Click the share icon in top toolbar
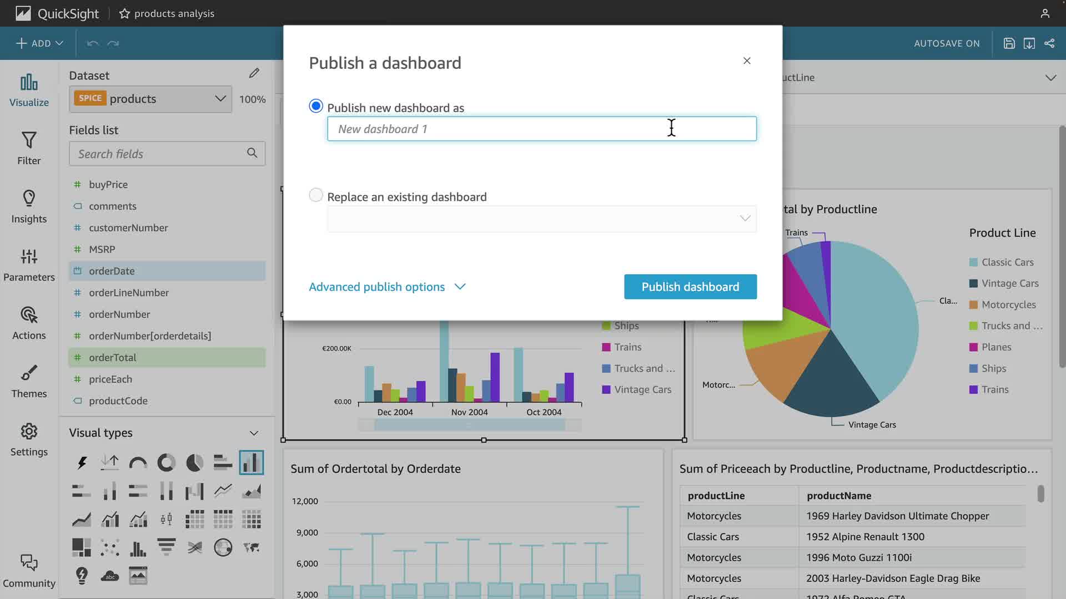1066x599 pixels. click(1049, 43)
